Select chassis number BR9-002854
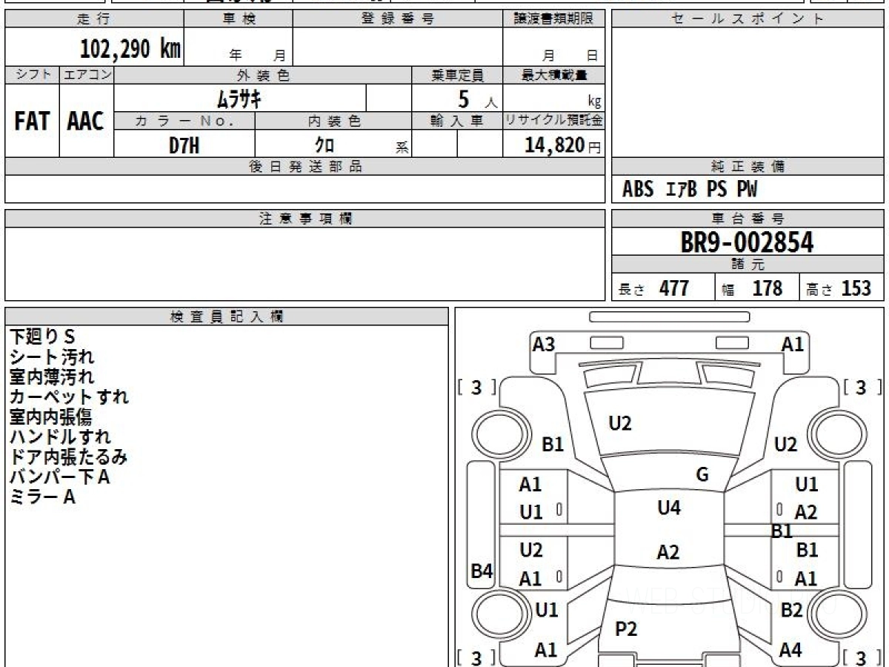Screen dimensions: 889x667 point(747,242)
